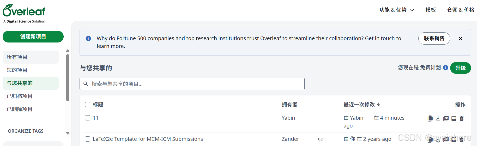
Task: Archive project 11
Action: (x=454, y=118)
